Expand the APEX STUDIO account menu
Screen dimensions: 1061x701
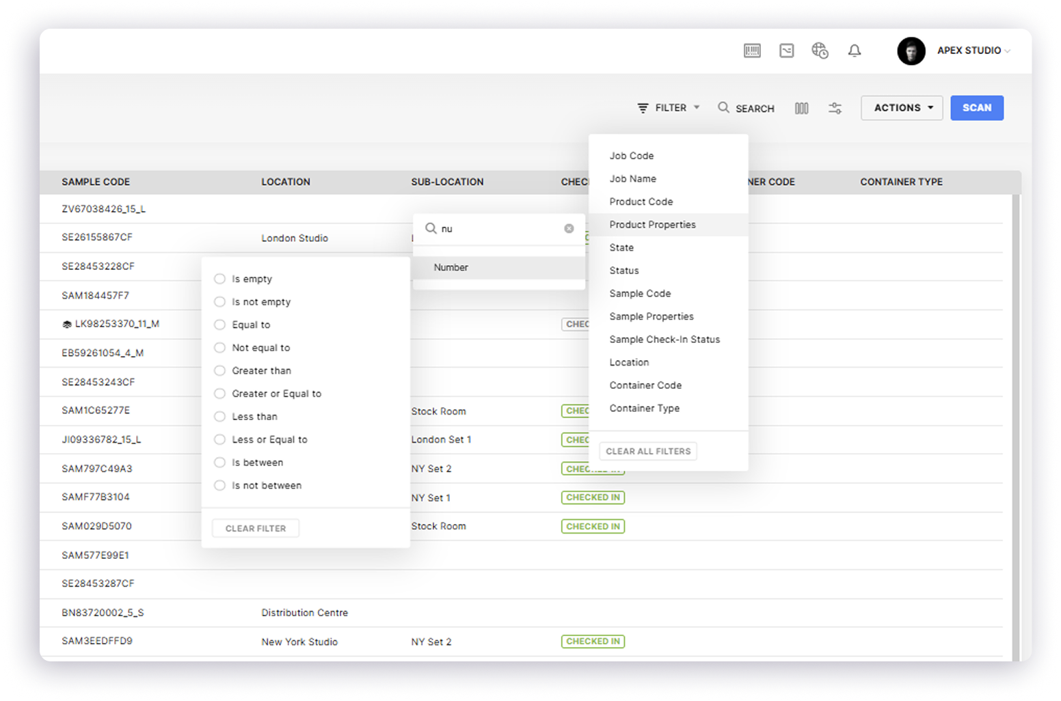973,51
